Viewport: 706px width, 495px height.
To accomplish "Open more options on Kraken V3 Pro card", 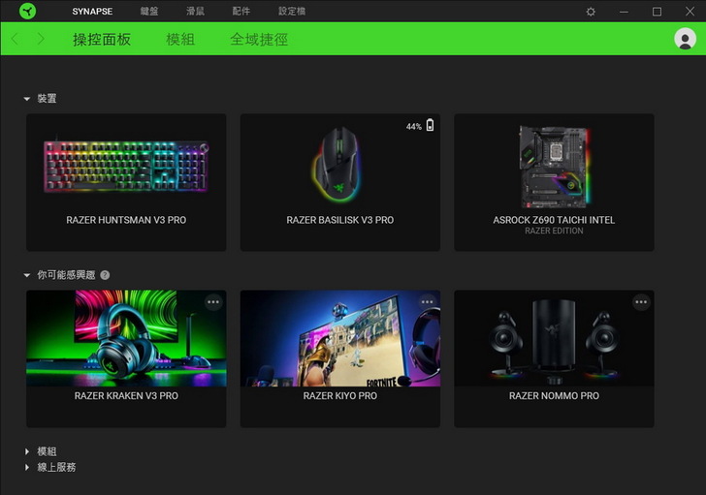I will click(x=213, y=302).
